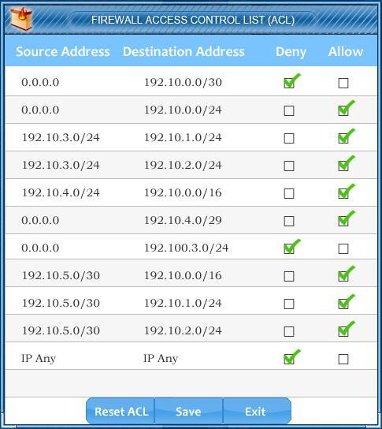Check Deny for destination 192.10.0.0/24 row

(289, 111)
